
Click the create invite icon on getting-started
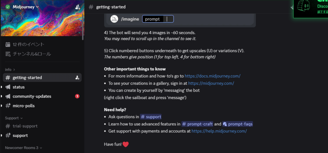pos(77,78)
